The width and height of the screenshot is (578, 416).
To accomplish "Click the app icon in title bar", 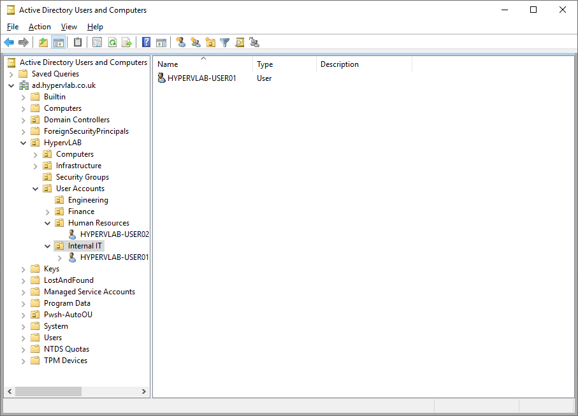I will (11, 10).
